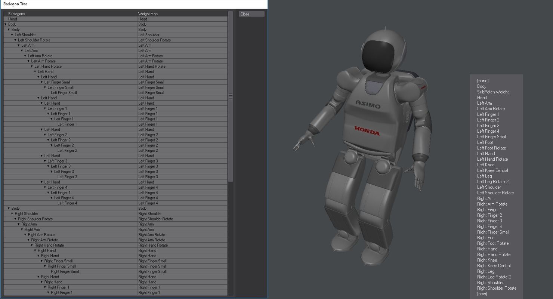Pick Left Hand from the popup list
This screenshot has height=299, width=553.
click(x=486, y=154)
